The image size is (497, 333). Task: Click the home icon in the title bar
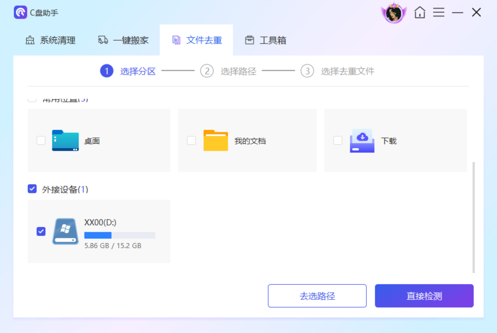(420, 12)
